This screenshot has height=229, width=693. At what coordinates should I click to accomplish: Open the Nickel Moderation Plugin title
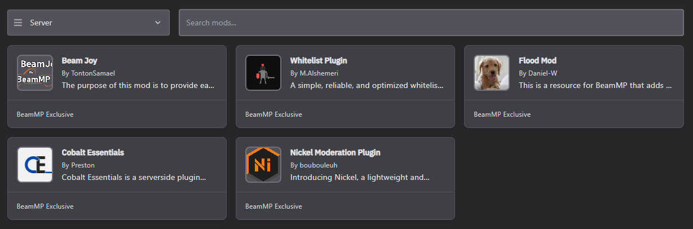tap(335, 152)
